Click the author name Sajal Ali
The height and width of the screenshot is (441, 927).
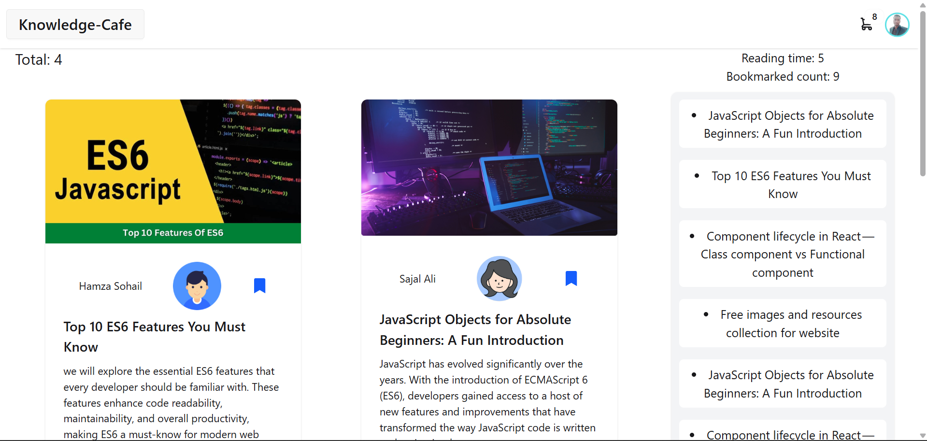[417, 279]
